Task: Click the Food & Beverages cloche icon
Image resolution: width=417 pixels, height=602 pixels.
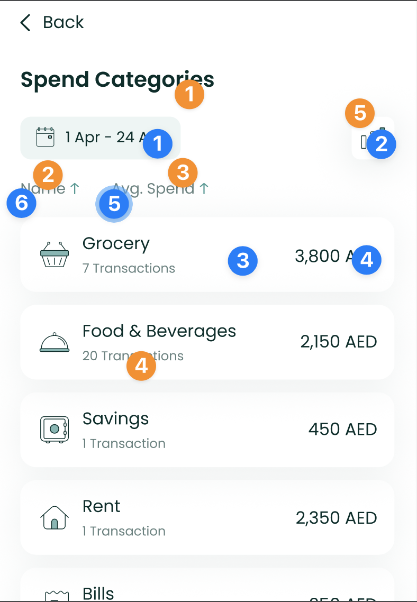Action: (x=55, y=342)
